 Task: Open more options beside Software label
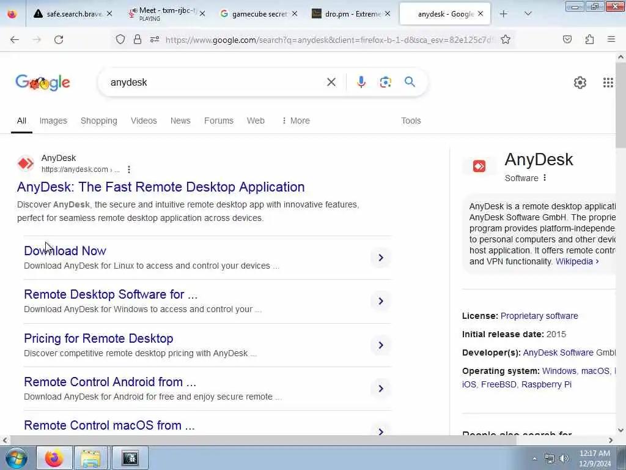tap(545, 178)
